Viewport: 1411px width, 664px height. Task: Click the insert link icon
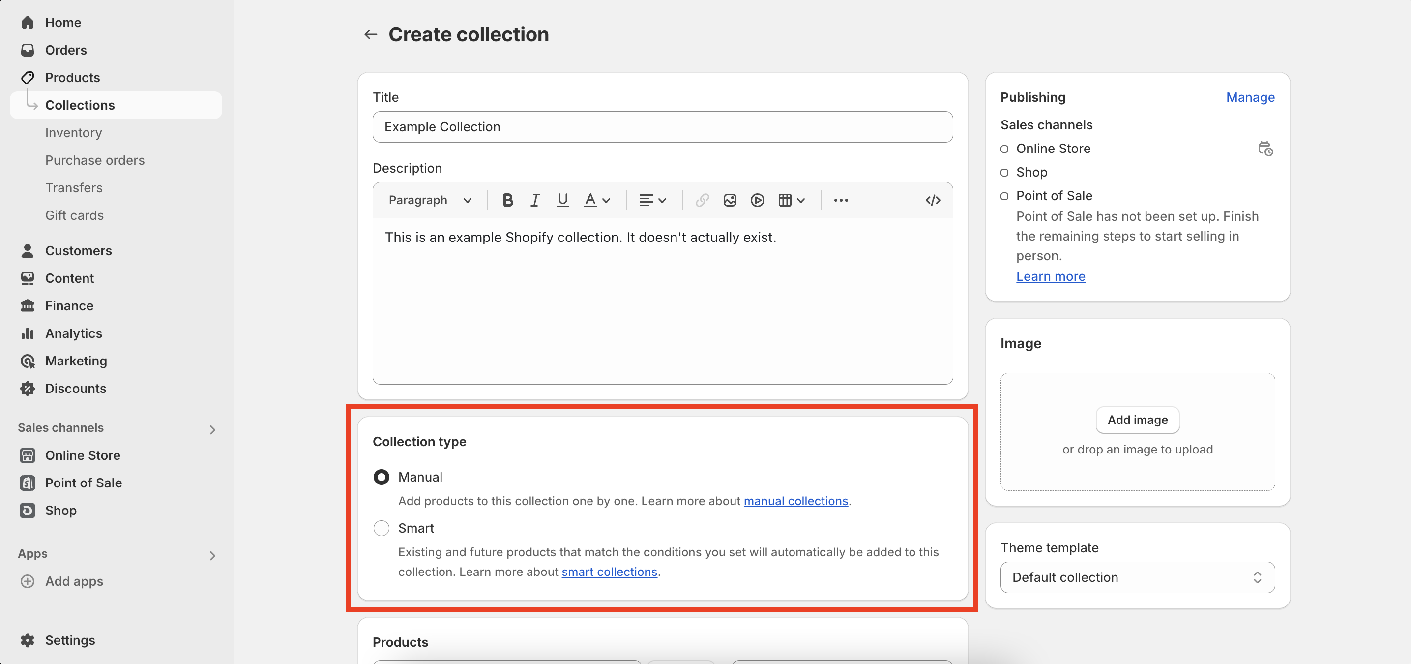tap(702, 201)
